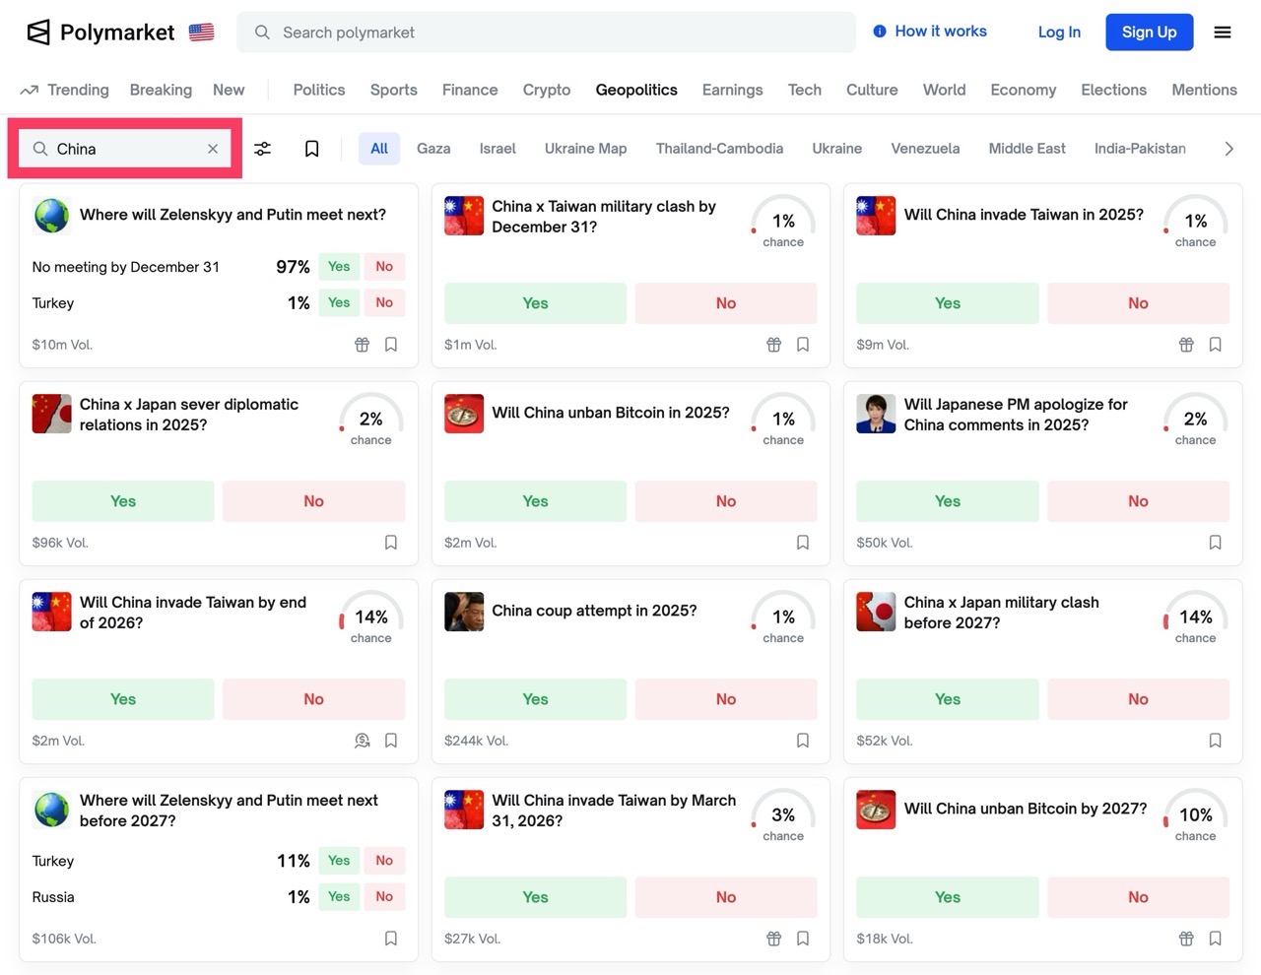This screenshot has height=975, width=1261.
Task: Click the 14% chance gauge on China-Japan clash
Action: [x=1195, y=617]
